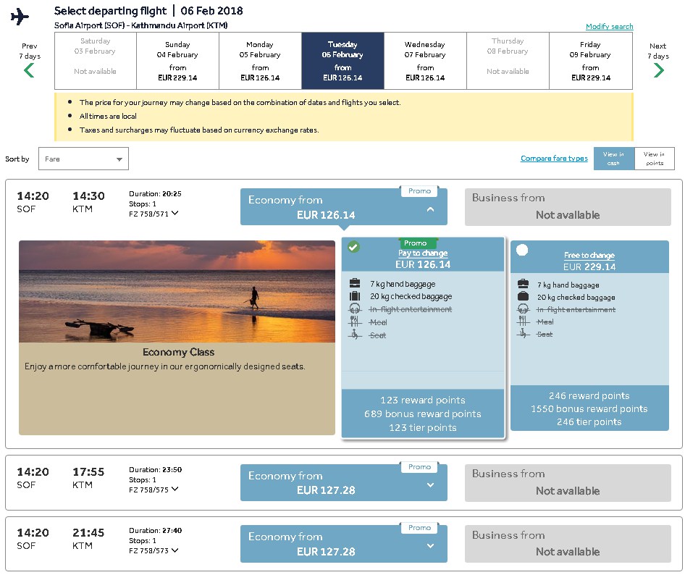Click '123 tier points' text
This screenshot has width=685, height=575.
tap(422, 428)
